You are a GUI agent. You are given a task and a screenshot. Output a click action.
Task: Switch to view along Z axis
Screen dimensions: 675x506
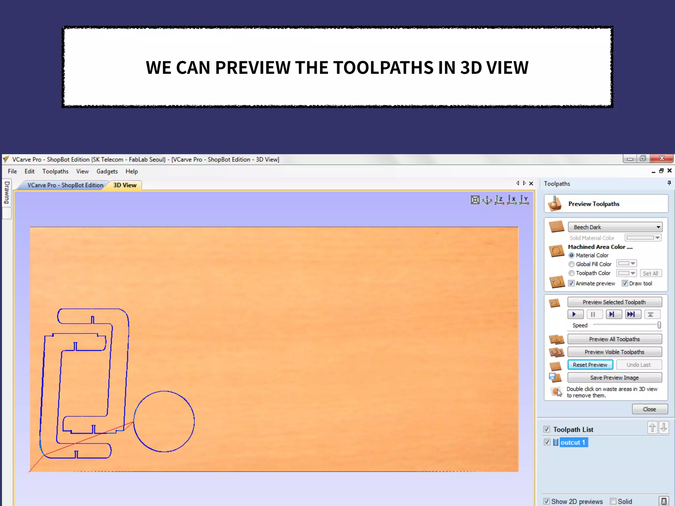pos(499,200)
